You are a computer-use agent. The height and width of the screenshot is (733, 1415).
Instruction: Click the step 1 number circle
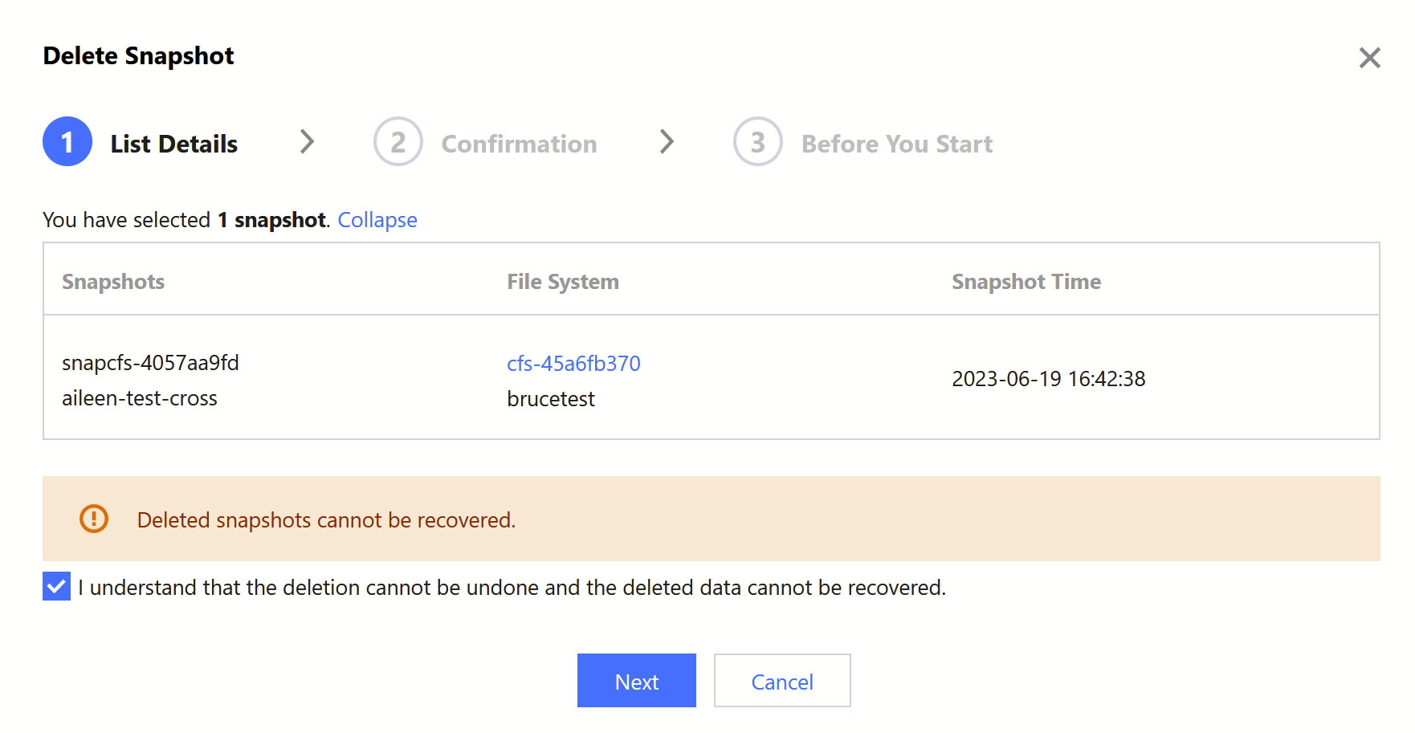(67, 142)
